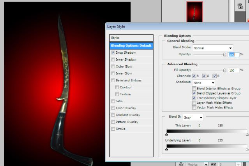Enable the Pattern Overlay checkbox
Viewport: 249px width, 166px height.
click(113, 122)
